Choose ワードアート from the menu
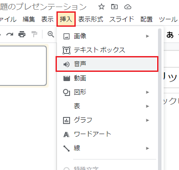The image size is (179, 170). click(107, 134)
